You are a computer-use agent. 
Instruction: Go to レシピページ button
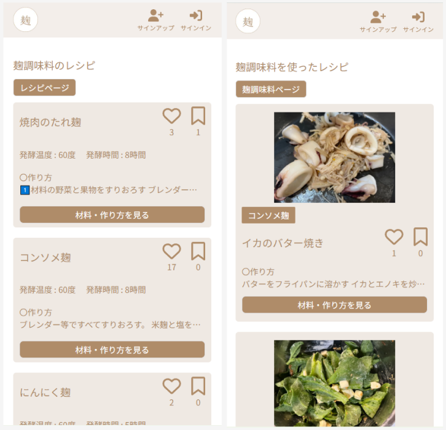pos(44,88)
